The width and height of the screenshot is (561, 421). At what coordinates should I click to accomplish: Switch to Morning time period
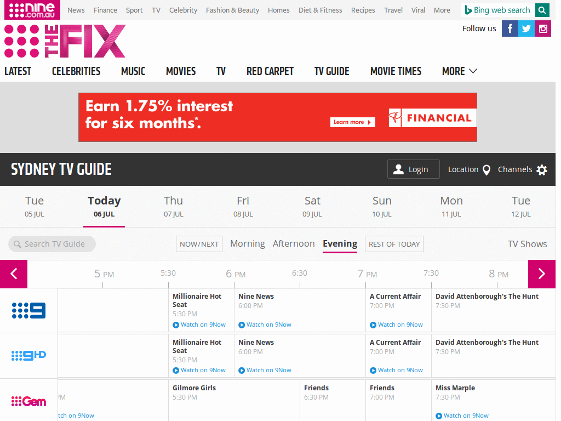[x=248, y=243]
